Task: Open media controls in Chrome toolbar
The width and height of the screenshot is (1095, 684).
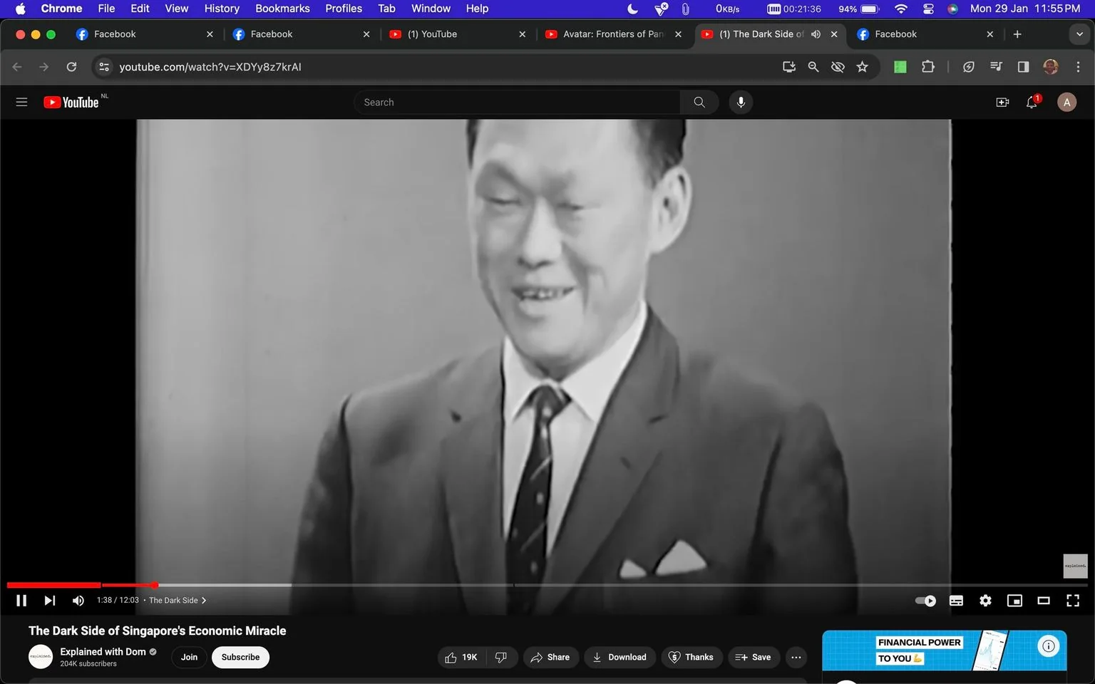Action: tap(996, 66)
